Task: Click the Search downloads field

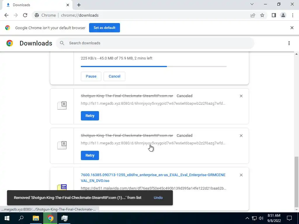Action: point(155,43)
